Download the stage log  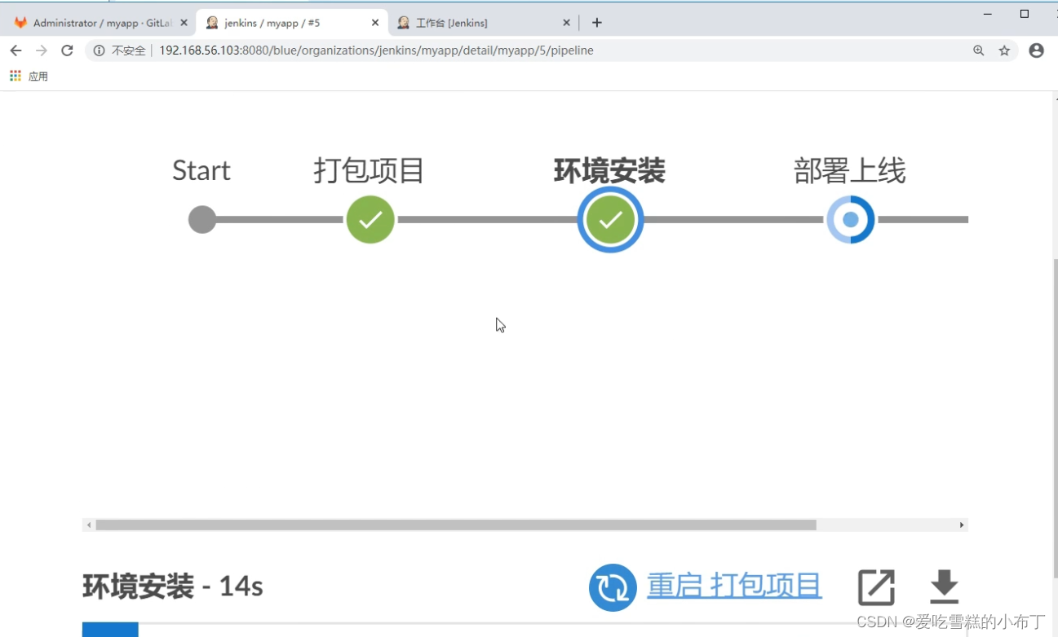(944, 587)
